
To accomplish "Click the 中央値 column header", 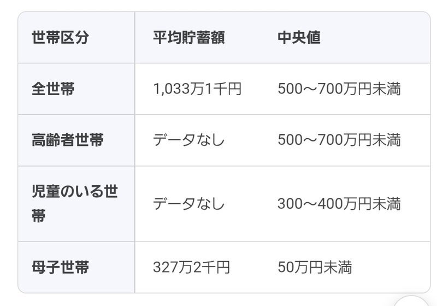I will click(x=299, y=38).
